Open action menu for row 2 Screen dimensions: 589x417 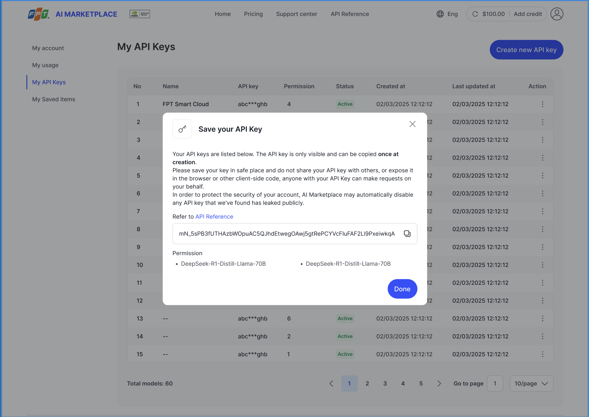[542, 122]
